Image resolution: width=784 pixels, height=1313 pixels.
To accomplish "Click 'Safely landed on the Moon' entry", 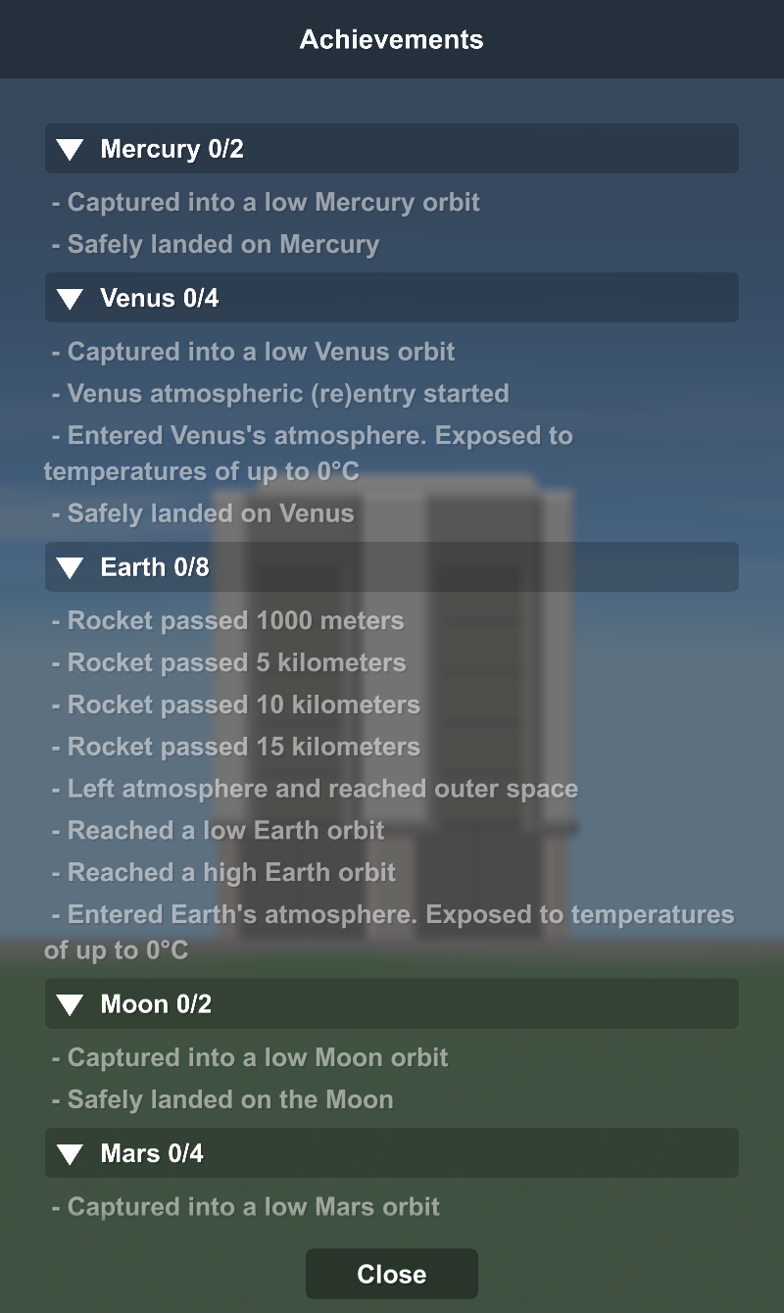I will pos(230,1099).
